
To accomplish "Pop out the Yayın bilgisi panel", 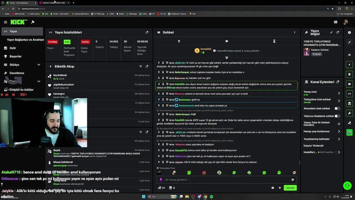I will click(x=338, y=32).
